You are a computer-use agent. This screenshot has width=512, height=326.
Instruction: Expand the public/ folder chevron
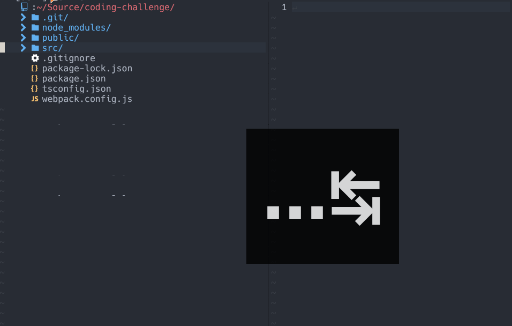[23, 38]
